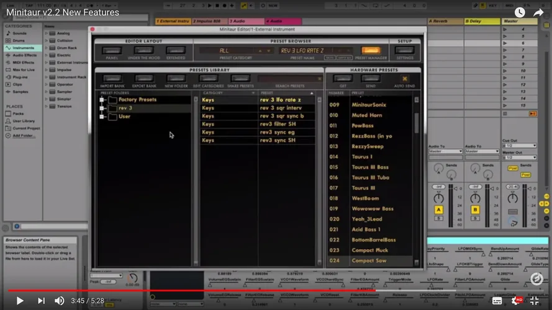Open Setup Settings button

pos(404,50)
